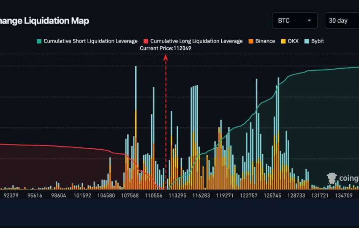Toggle Cumulative Long Liquidation Leverage legend label
The width and height of the screenshot is (359, 228).
tap(196, 41)
